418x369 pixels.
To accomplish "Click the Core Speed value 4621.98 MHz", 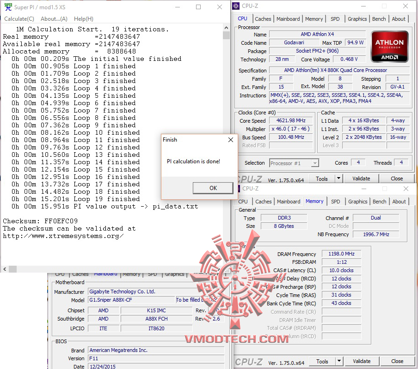I will (x=291, y=120).
